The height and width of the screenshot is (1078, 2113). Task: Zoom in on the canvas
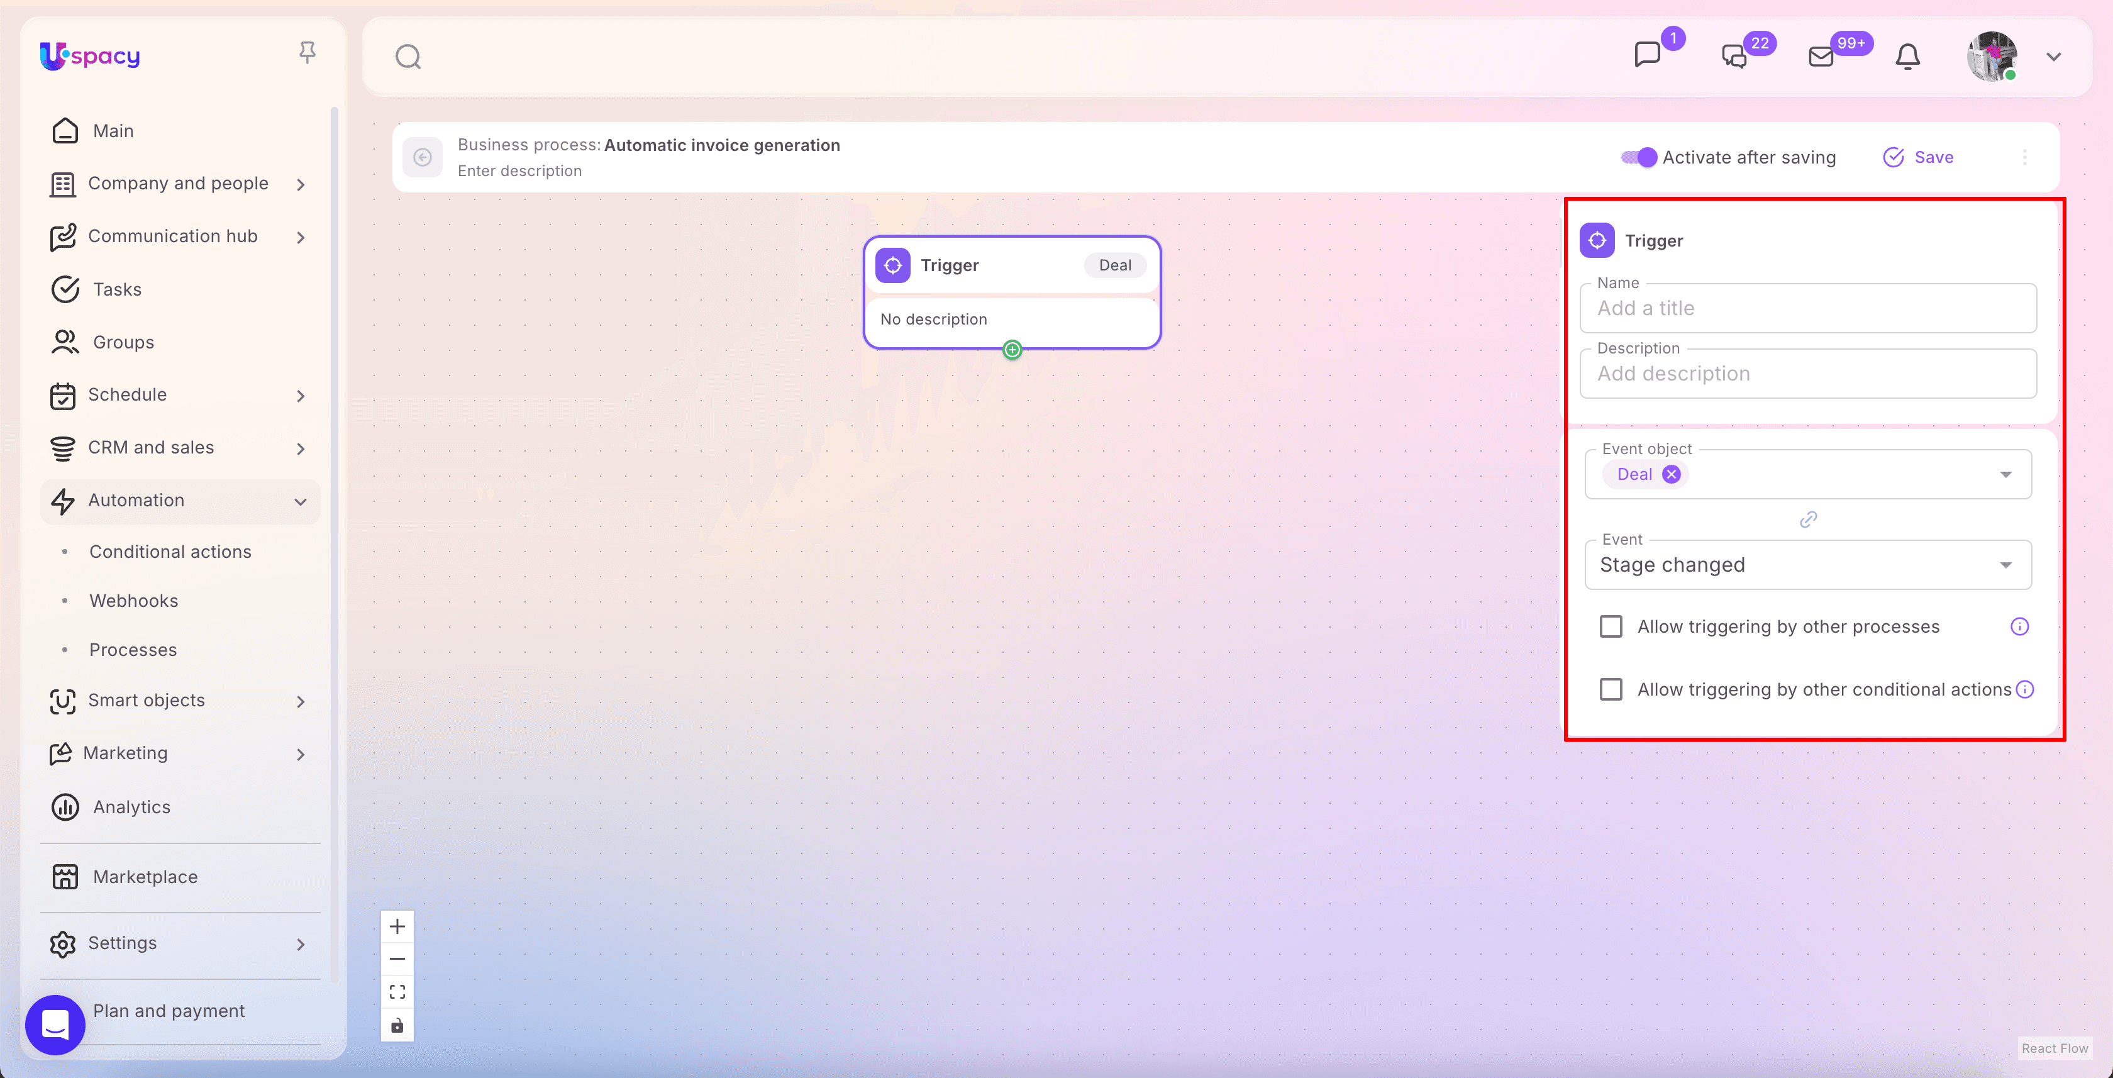click(397, 926)
